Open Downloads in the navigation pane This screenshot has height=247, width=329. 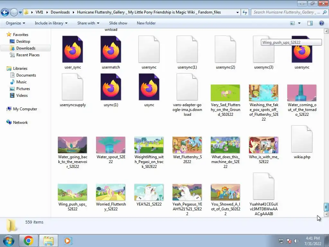[26, 48]
